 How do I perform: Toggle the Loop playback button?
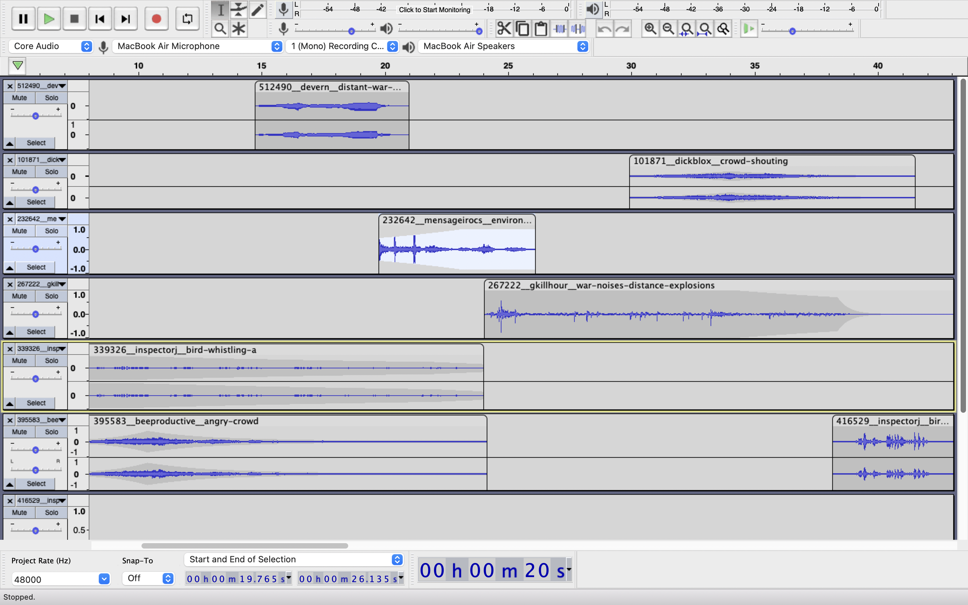[187, 19]
